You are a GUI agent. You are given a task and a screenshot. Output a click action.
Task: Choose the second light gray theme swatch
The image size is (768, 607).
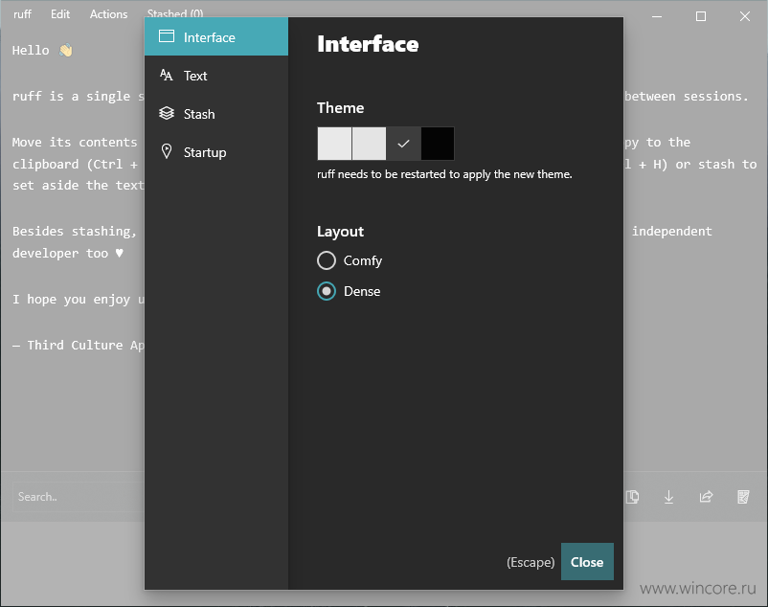[x=369, y=144]
